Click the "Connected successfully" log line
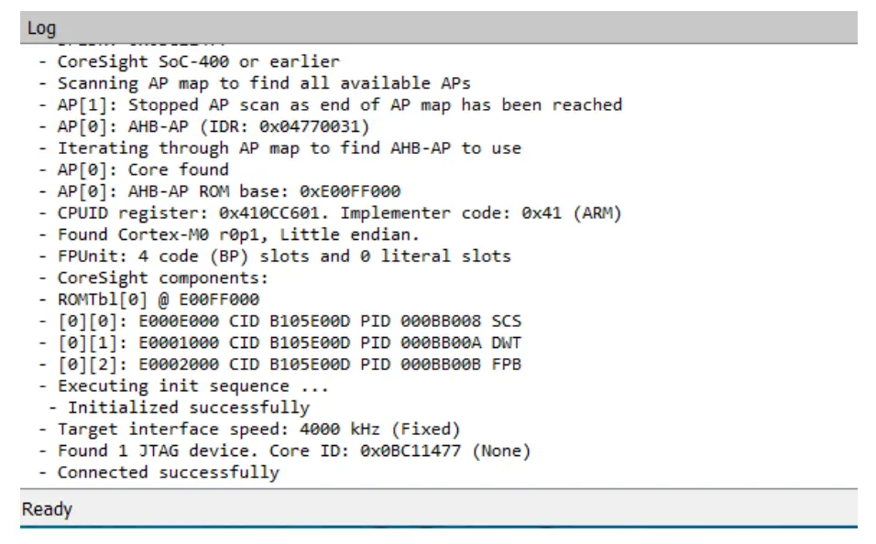This screenshot has width=876, height=544. click(x=168, y=473)
